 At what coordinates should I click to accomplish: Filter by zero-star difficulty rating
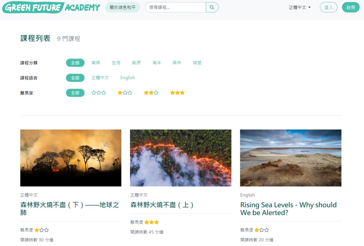pyautogui.click(x=99, y=93)
